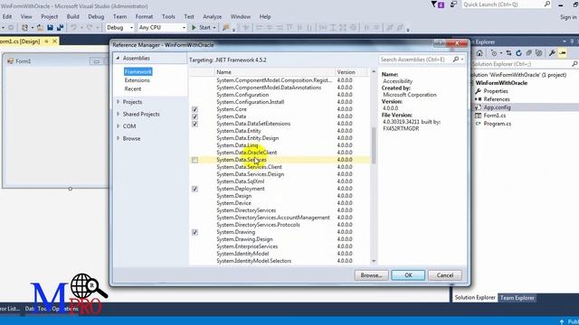
Task: Click the Sign in link
Action: [x=568, y=17]
